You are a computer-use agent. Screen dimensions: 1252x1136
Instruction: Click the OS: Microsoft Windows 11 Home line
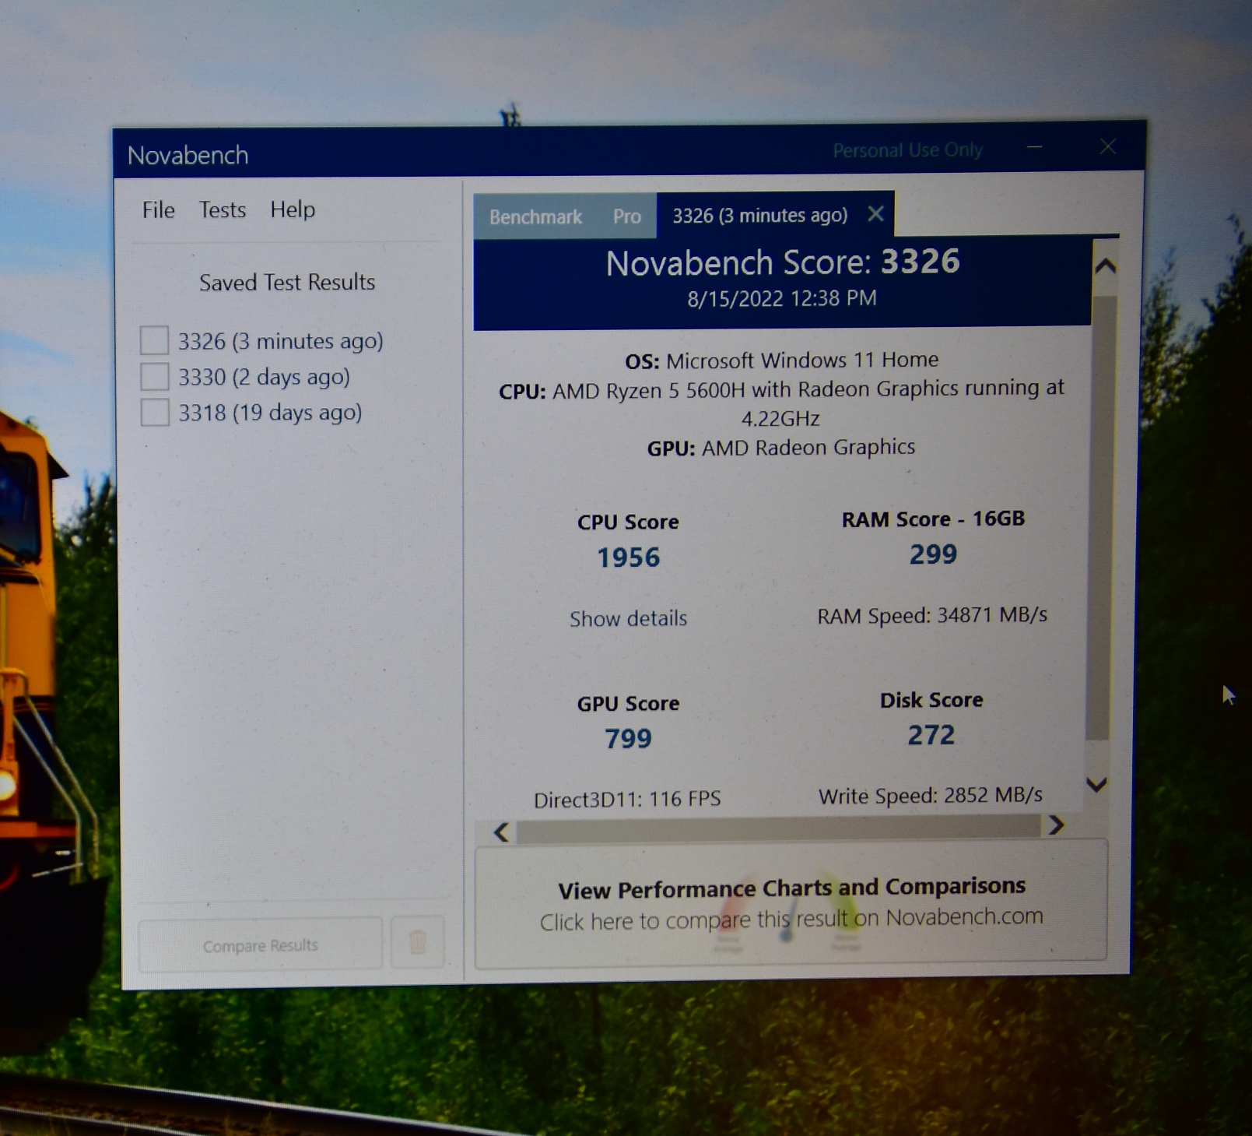click(x=781, y=360)
